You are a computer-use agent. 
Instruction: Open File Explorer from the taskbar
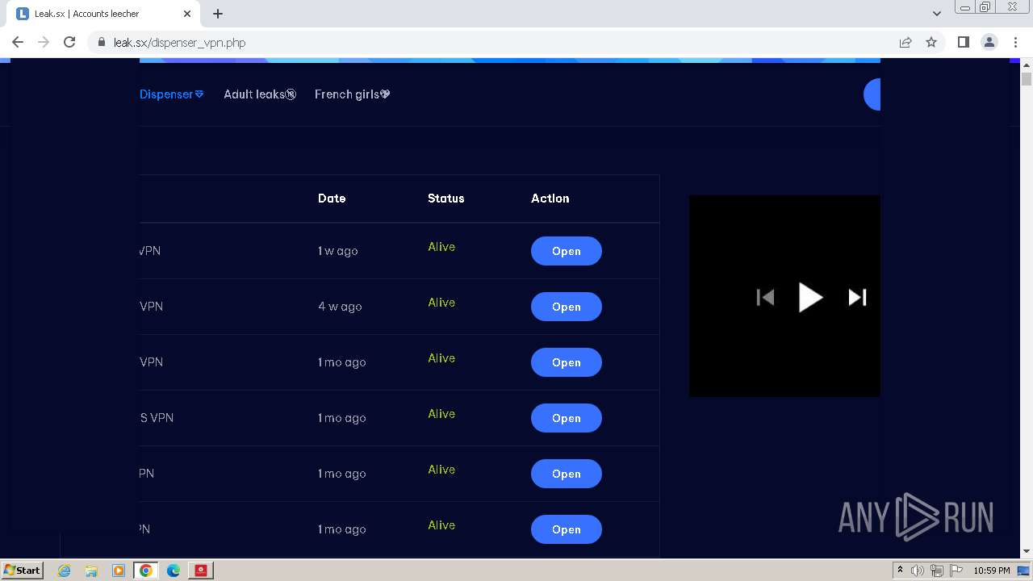[x=91, y=571]
